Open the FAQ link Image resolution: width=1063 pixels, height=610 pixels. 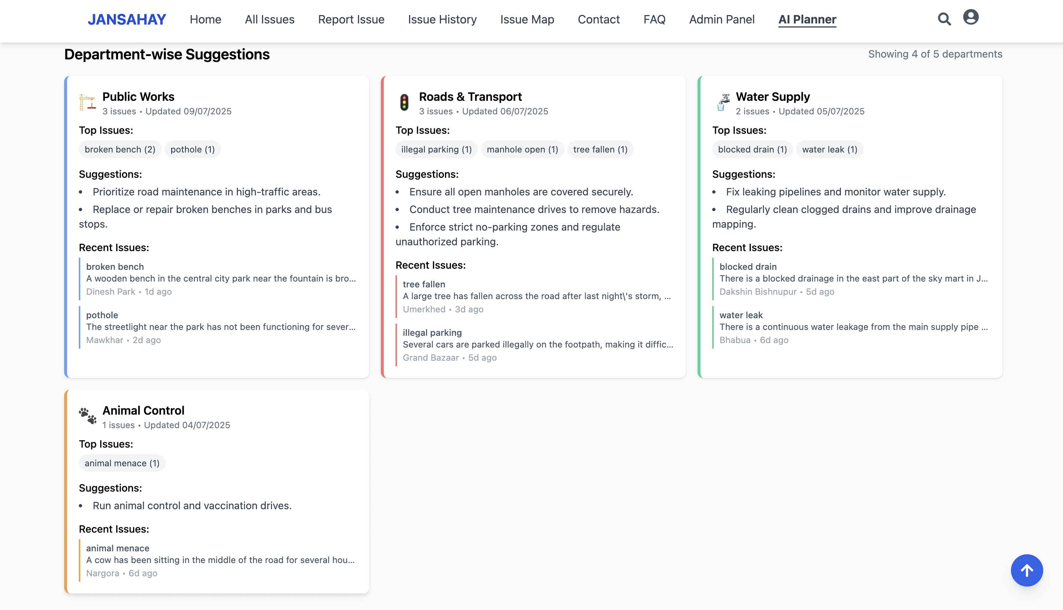[654, 19]
